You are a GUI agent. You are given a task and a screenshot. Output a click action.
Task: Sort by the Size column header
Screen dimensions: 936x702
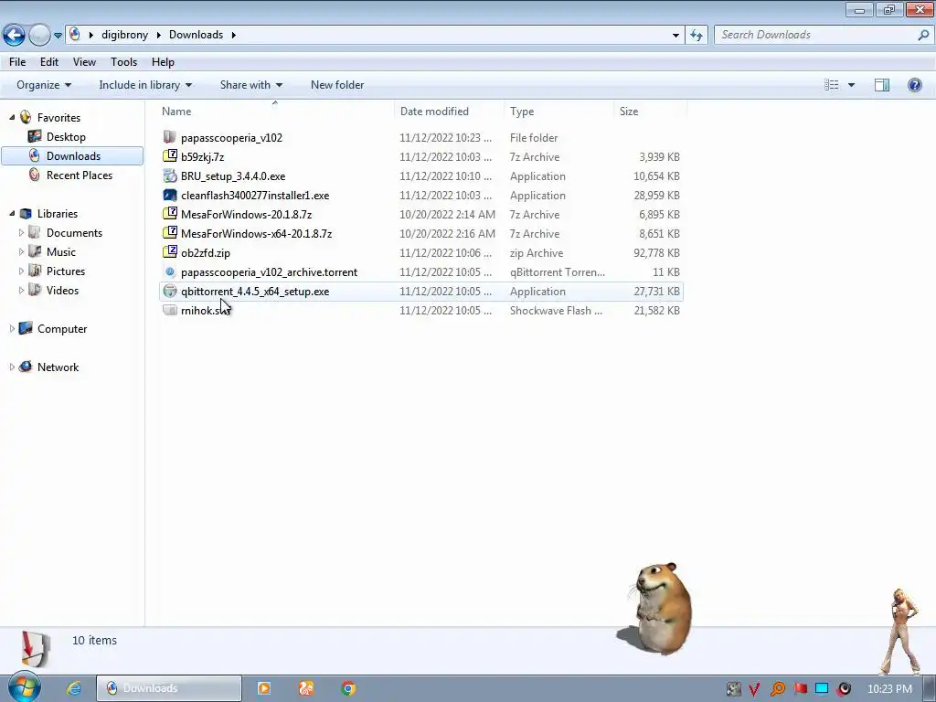650,111
